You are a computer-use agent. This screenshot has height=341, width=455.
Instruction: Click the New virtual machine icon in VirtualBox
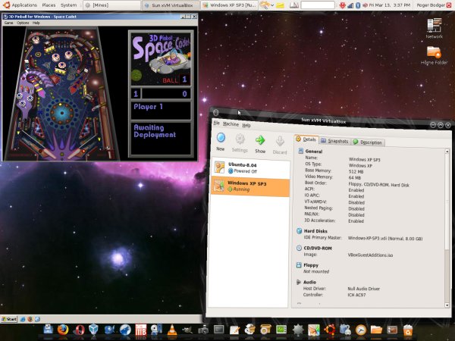221,137
